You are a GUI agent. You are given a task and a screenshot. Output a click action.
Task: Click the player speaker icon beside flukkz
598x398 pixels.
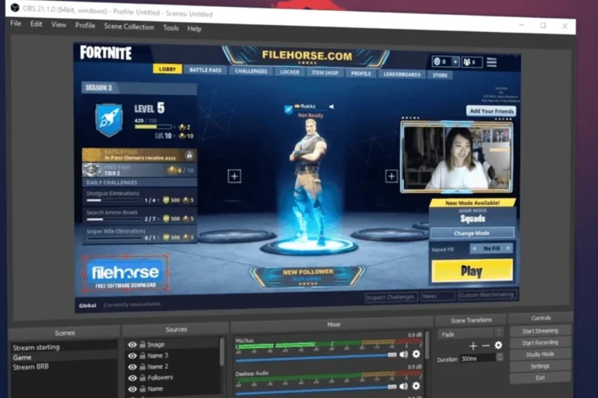point(331,106)
